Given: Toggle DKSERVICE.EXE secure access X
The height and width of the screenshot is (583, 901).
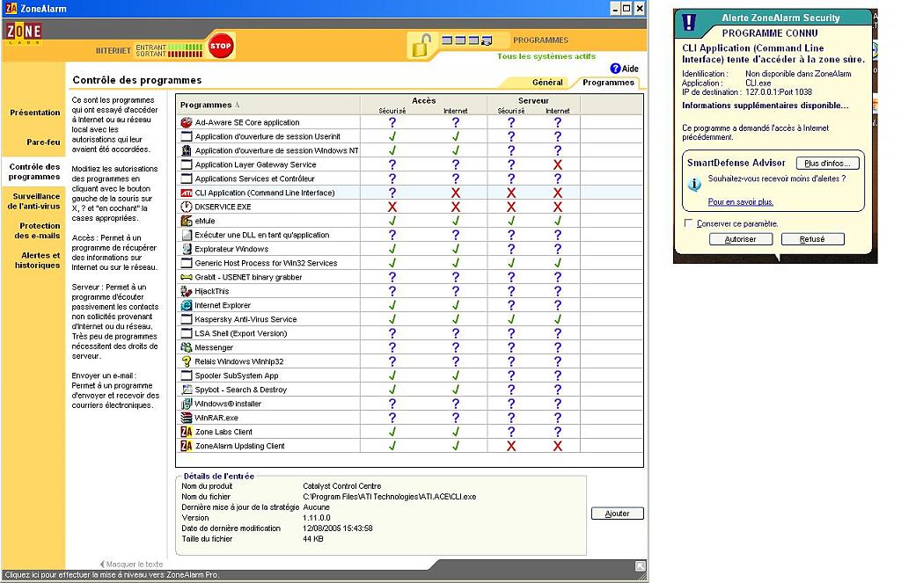Looking at the screenshot, I should coord(392,207).
